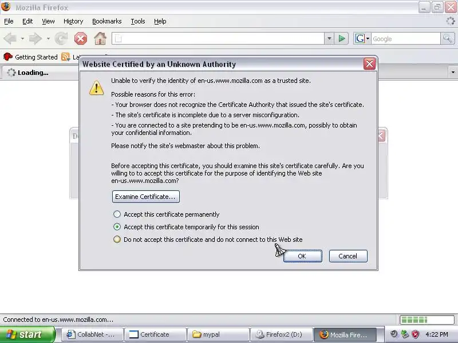The width and height of the screenshot is (458, 343).
Task: Click the green Go arrow button
Action: [341, 38]
